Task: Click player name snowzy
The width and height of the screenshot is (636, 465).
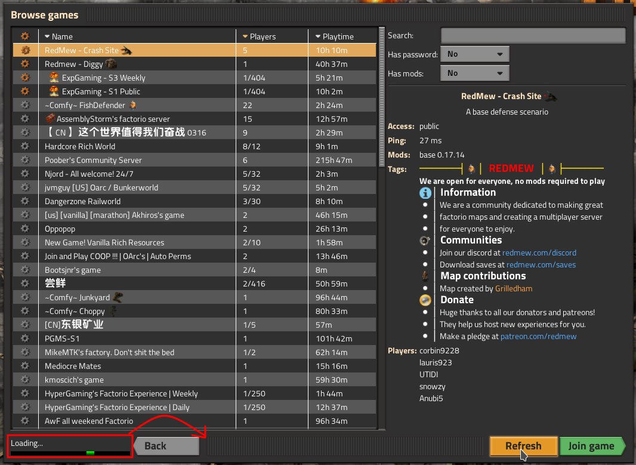Action: coord(433,387)
